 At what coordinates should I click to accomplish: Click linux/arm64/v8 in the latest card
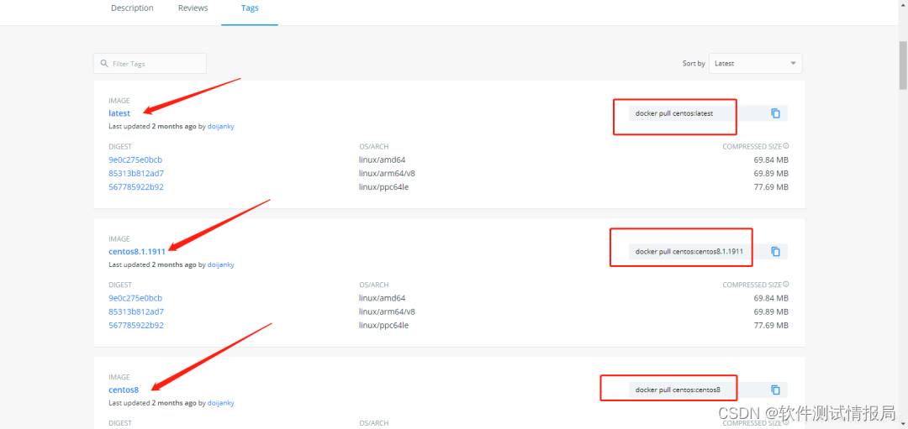(387, 173)
